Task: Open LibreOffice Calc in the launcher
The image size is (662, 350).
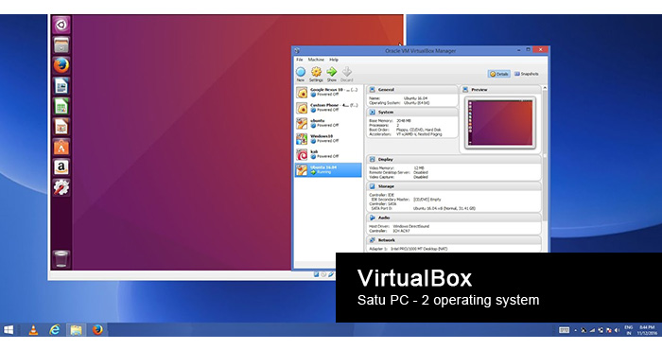Action: [61, 106]
